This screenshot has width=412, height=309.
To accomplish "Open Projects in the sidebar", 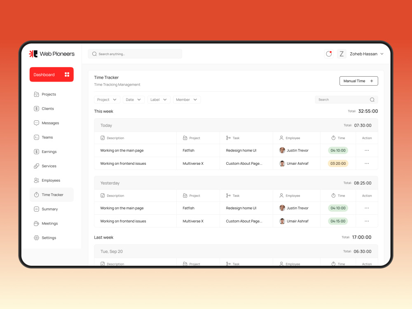I will tap(49, 94).
